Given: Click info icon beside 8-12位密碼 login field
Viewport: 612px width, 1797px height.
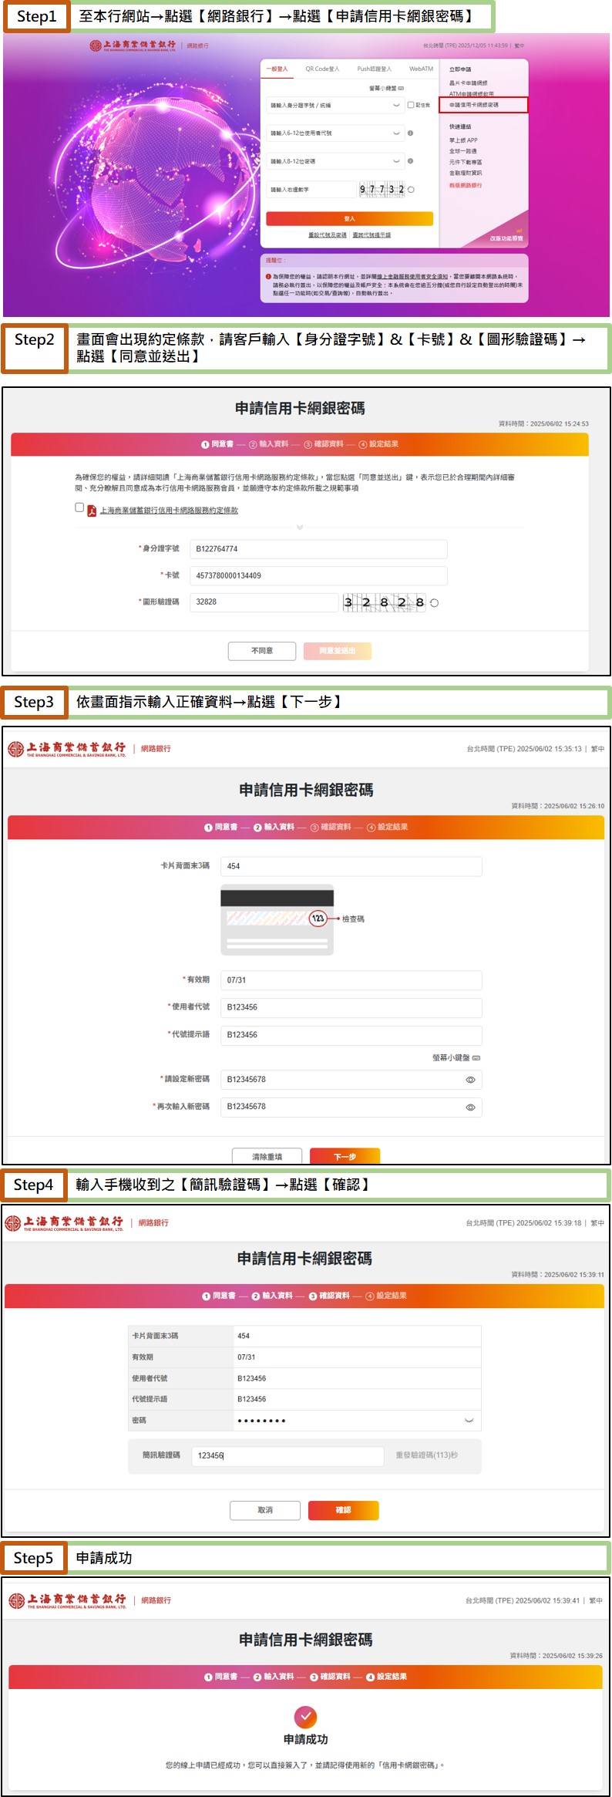Looking at the screenshot, I should [x=410, y=161].
